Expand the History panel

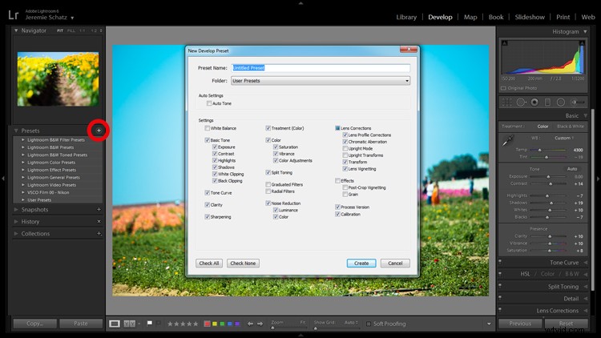pos(16,222)
